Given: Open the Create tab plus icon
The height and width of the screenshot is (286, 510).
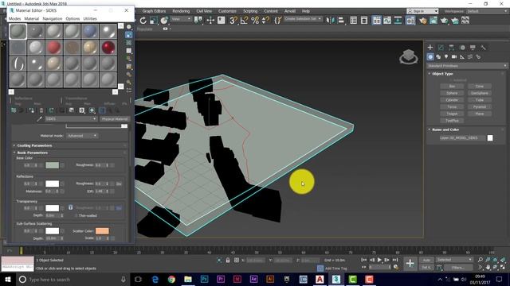Looking at the screenshot, I should point(430,48).
